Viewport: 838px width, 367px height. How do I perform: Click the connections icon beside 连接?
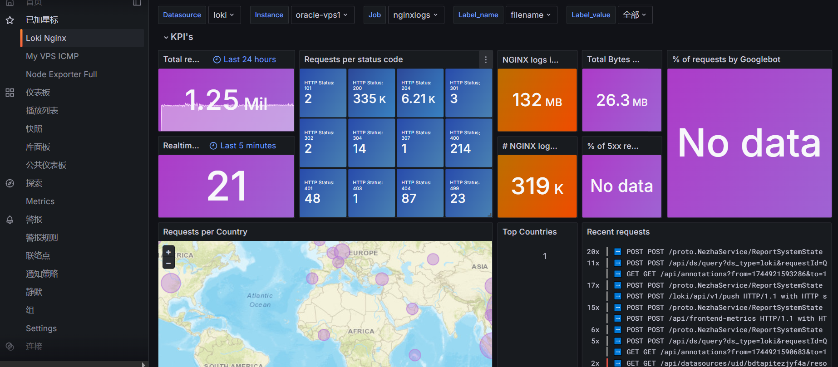pos(10,347)
